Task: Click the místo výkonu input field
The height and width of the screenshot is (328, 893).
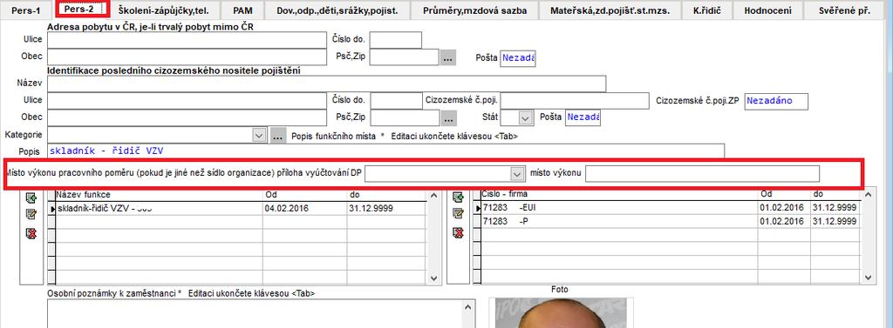Action: [x=702, y=173]
